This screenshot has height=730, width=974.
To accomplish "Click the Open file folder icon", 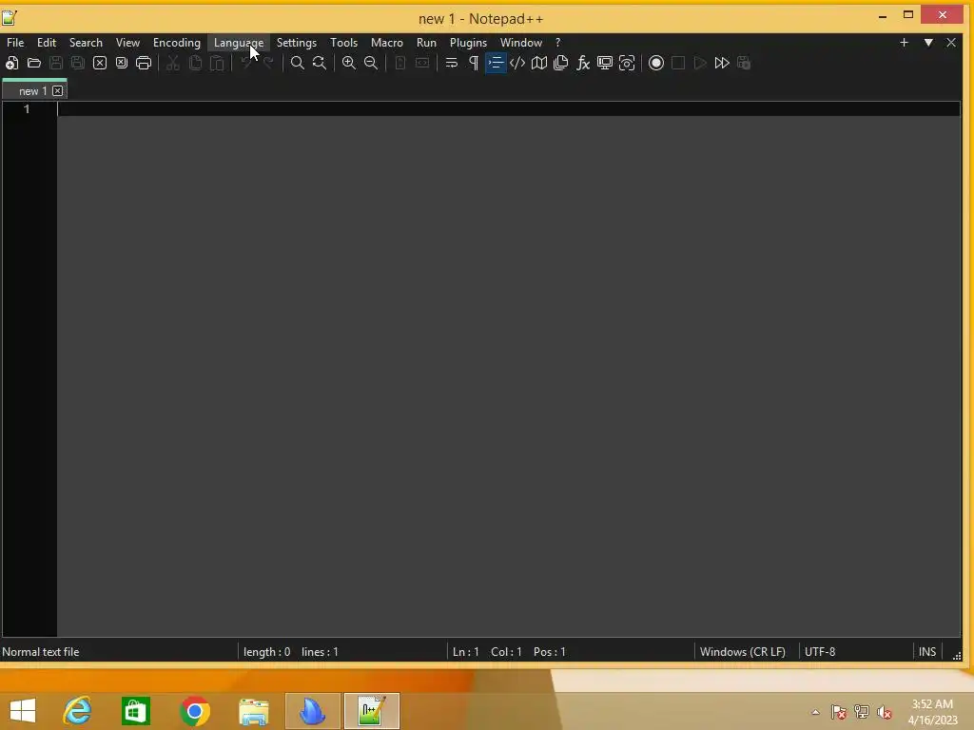I will pos(34,63).
